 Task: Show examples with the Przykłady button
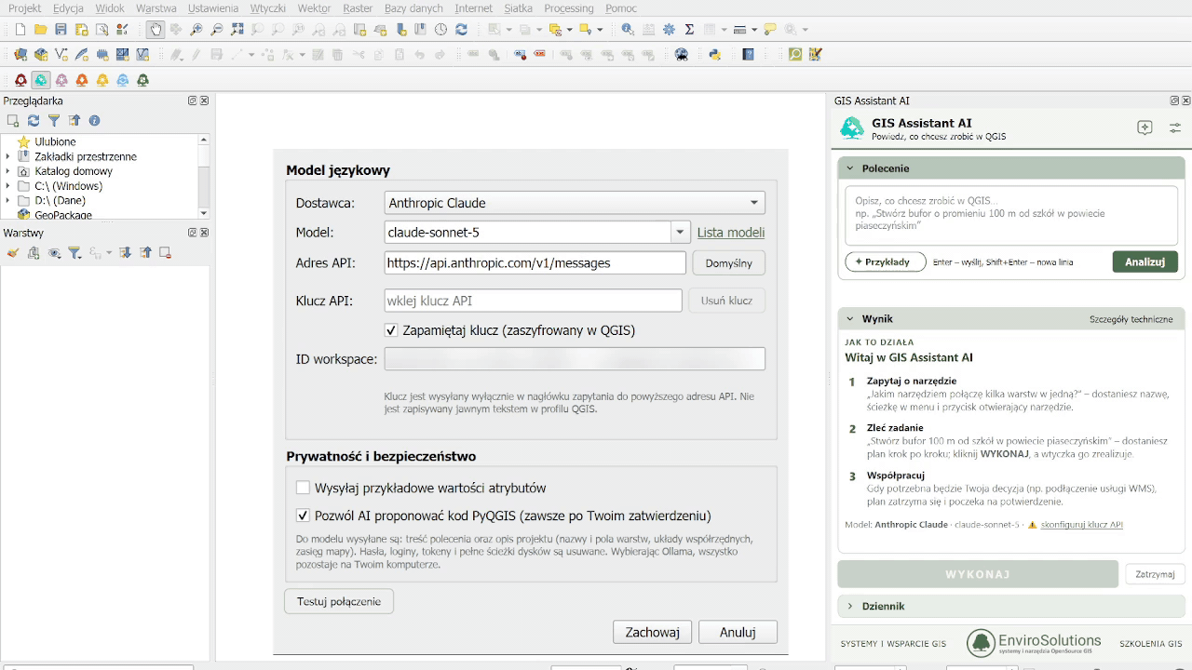tap(885, 262)
